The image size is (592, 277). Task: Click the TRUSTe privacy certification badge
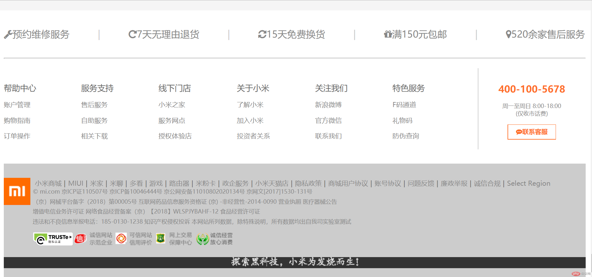tap(53, 239)
